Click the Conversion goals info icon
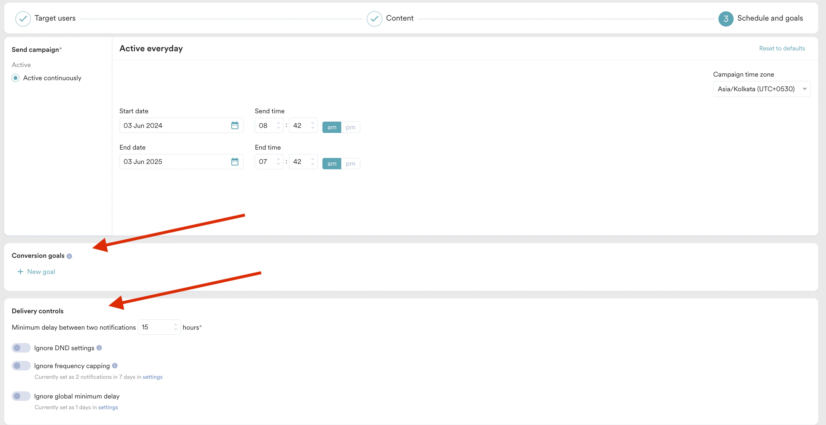826x425 pixels. [x=69, y=256]
